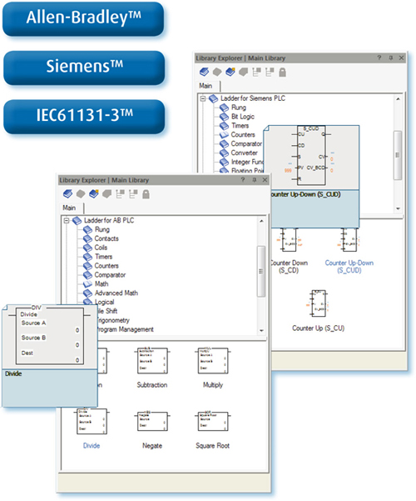Open Main tab in Siemens Library Explorer

[206, 86]
